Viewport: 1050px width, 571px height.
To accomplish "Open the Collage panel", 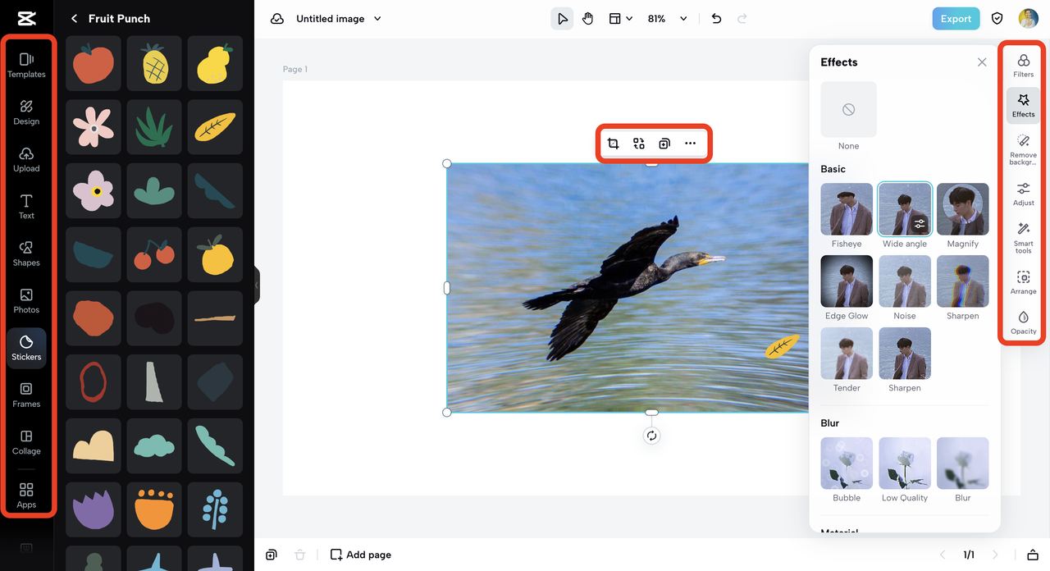I will pyautogui.click(x=26, y=442).
